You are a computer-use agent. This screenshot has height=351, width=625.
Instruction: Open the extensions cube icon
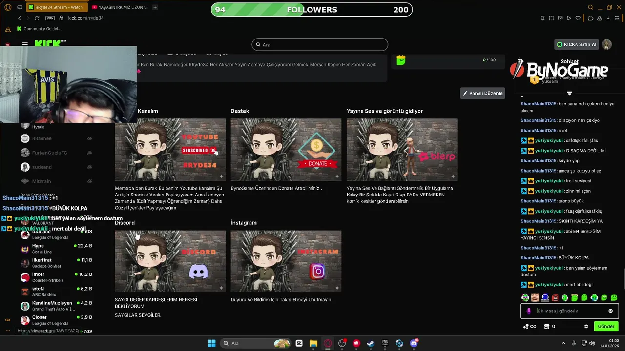590,18
